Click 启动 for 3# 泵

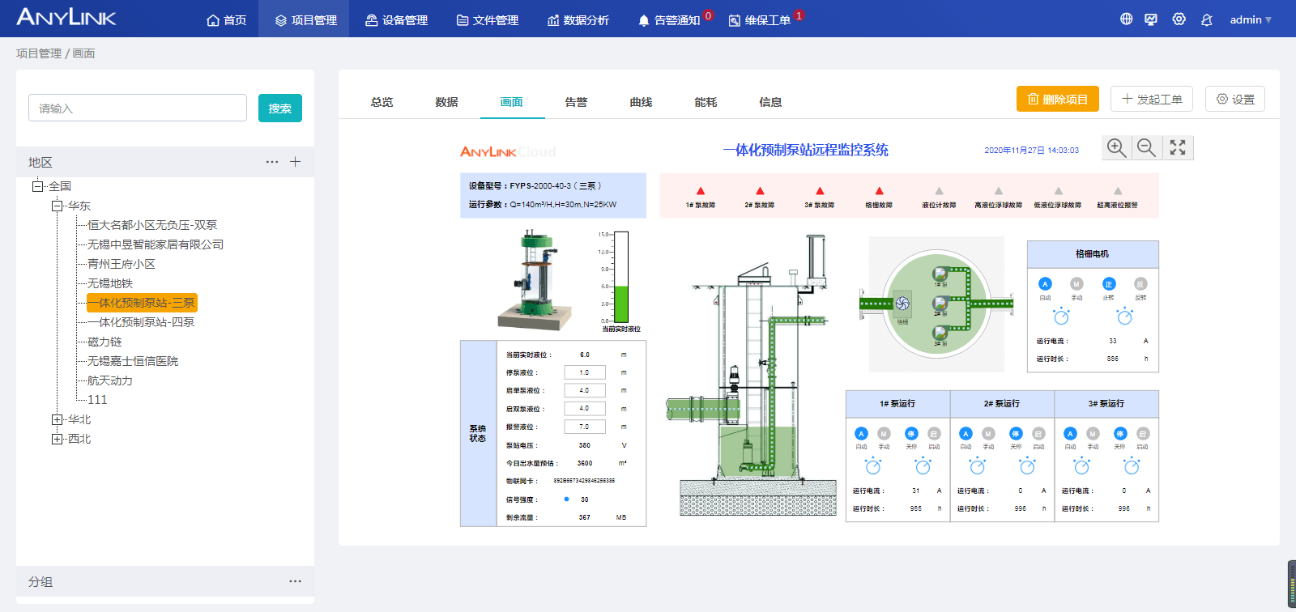[x=1143, y=434]
